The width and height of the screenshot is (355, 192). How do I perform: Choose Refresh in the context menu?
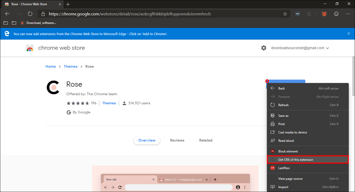point(308,105)
